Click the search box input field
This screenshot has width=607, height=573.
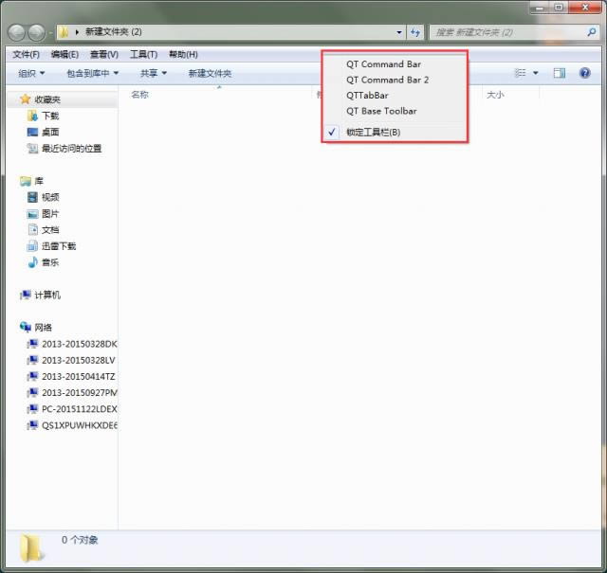click(x=507, y=32)
